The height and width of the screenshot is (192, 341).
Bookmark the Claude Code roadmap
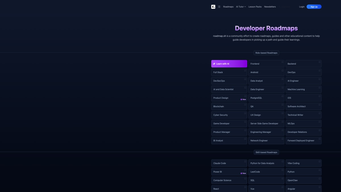pyautogui.click(x=245, y=162)
